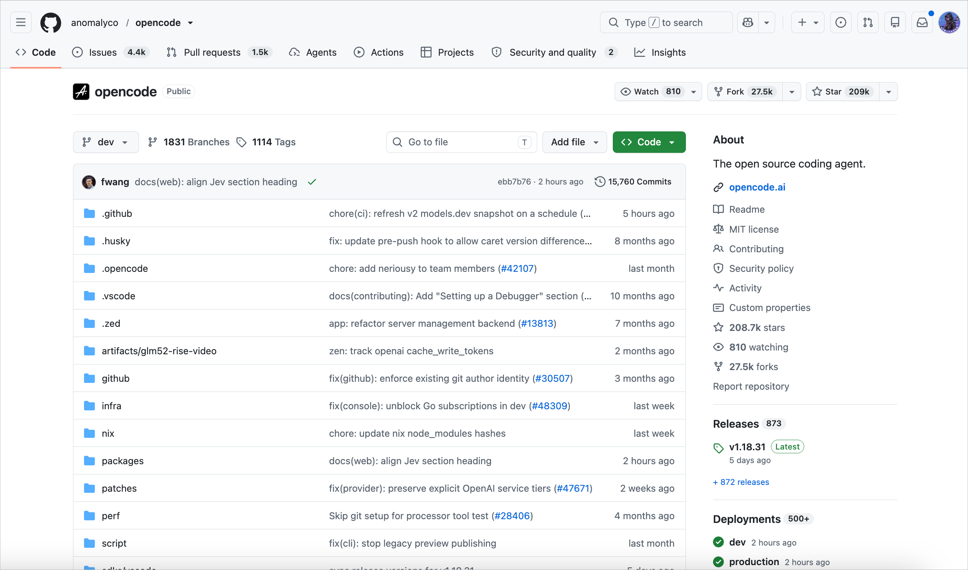
Task: Open the Agents tab
Action: [x=312, y=52]
